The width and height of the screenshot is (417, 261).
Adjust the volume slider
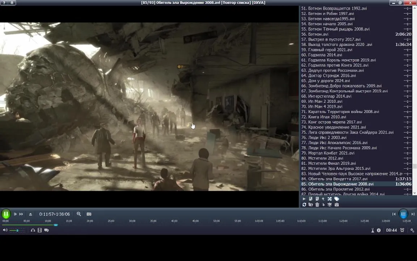17,231
